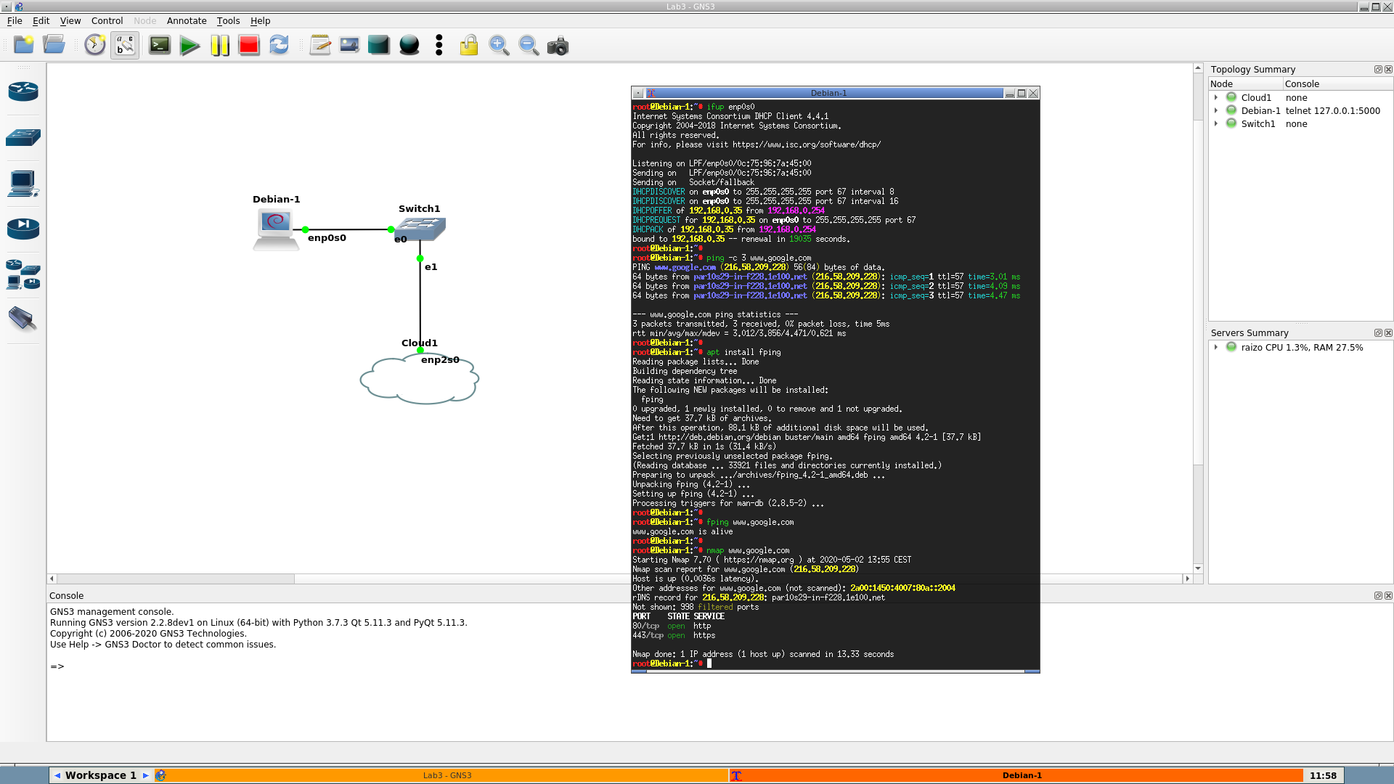1394x784 pixels.
Task: Stop all nodes with red square
Action: click(249, 46)
